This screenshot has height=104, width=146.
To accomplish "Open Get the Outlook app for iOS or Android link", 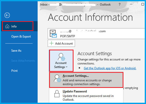I will (x=110, y=68).
